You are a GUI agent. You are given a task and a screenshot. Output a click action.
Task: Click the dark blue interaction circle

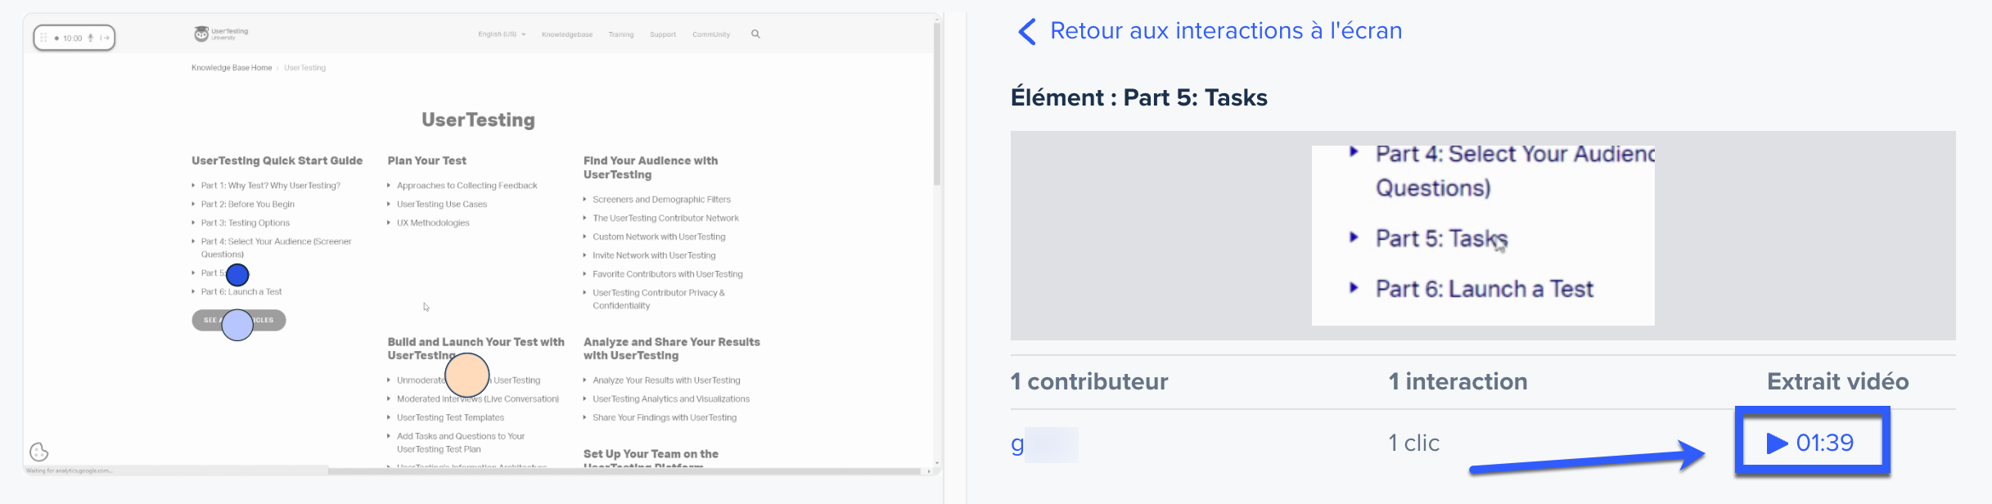click(x=237, y=275)
